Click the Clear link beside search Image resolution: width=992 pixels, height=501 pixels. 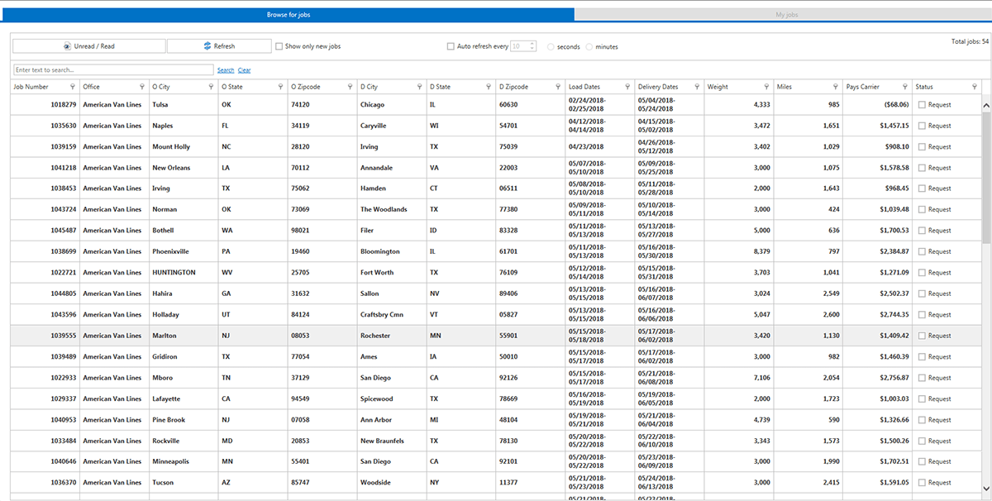click(x=245, y=70)
